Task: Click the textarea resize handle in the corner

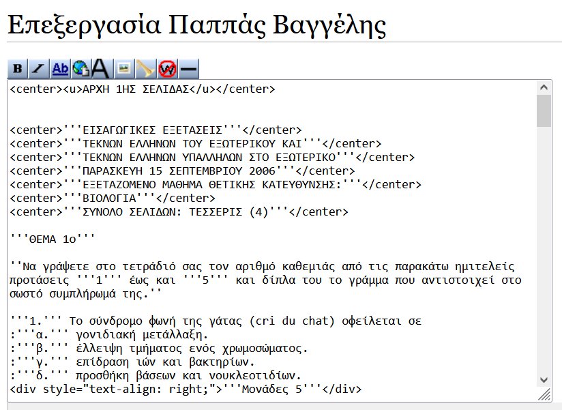Action: (x=544, y=395)
